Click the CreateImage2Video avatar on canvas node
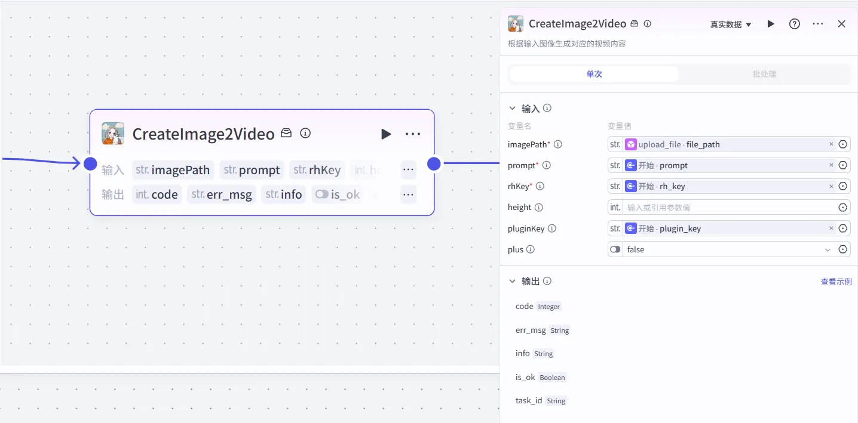 [x=113, y=134]
